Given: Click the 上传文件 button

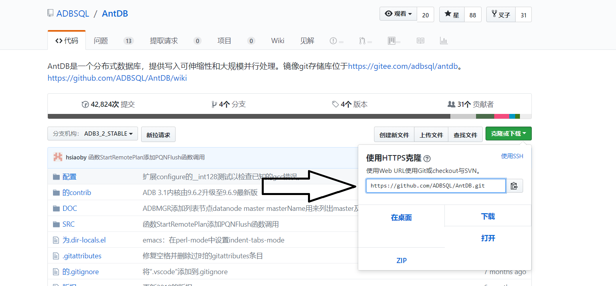Looking at the screenshot, I should point(431,134).
